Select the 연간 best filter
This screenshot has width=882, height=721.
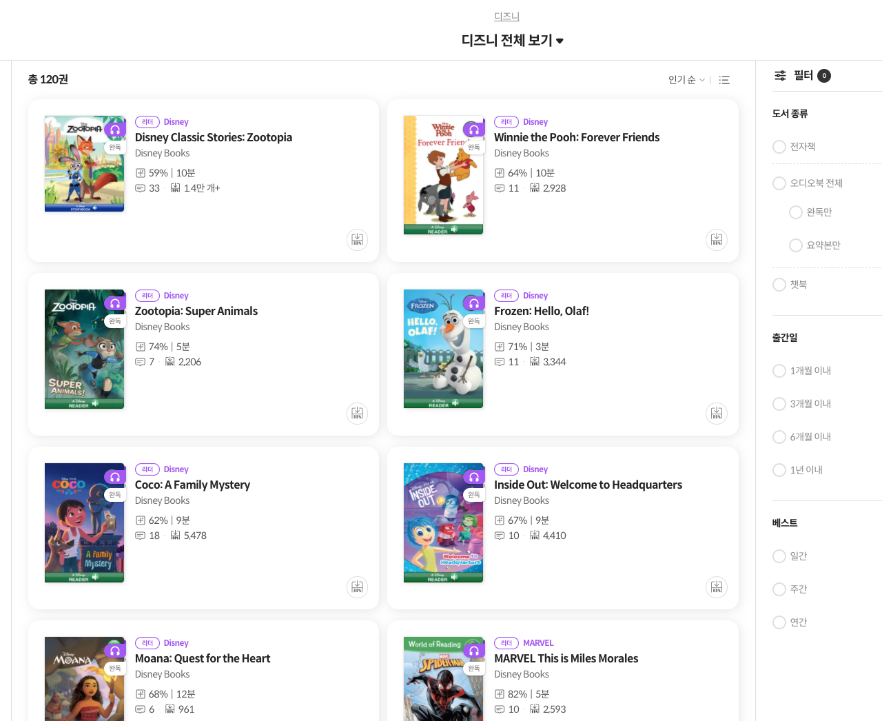tap(779, 622)
